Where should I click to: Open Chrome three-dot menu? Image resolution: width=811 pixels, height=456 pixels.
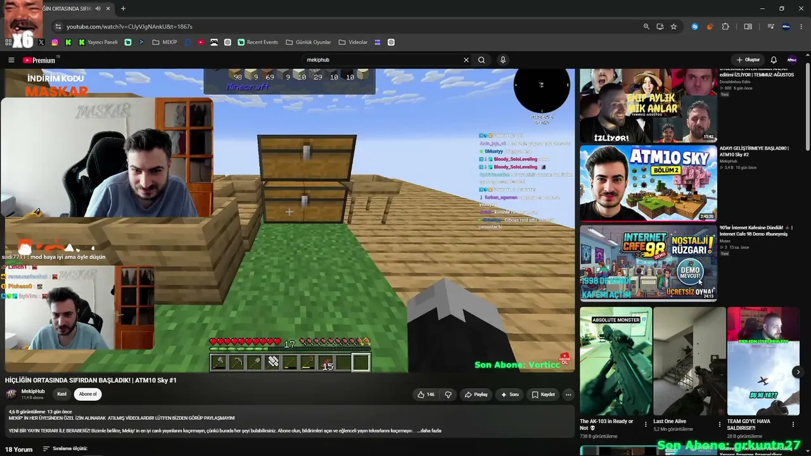click(x=801, y=27)
